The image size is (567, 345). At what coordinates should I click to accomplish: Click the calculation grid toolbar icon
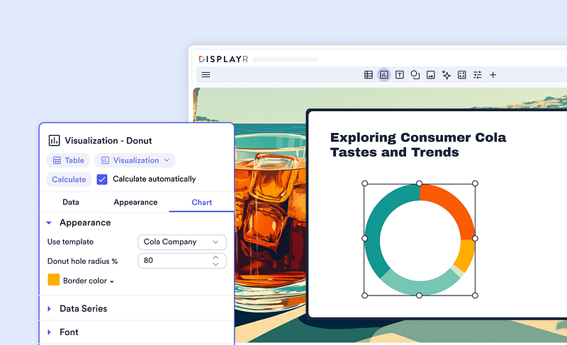coord(462,75)
